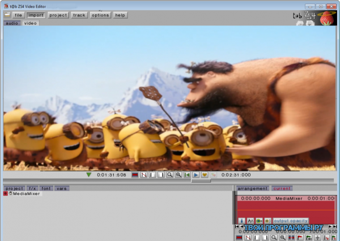Open the help menu
Viewport: 340px width, 241px height.
120,15
